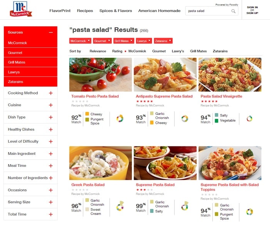Open the Spices & Flavors menu
Viewport: 270px width, 227px height.
pos(116,11)
